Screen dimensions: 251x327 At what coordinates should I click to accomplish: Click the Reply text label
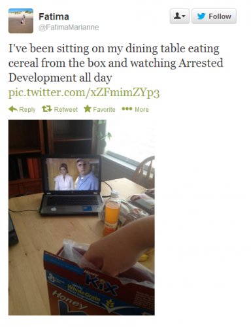click(27, 109)
